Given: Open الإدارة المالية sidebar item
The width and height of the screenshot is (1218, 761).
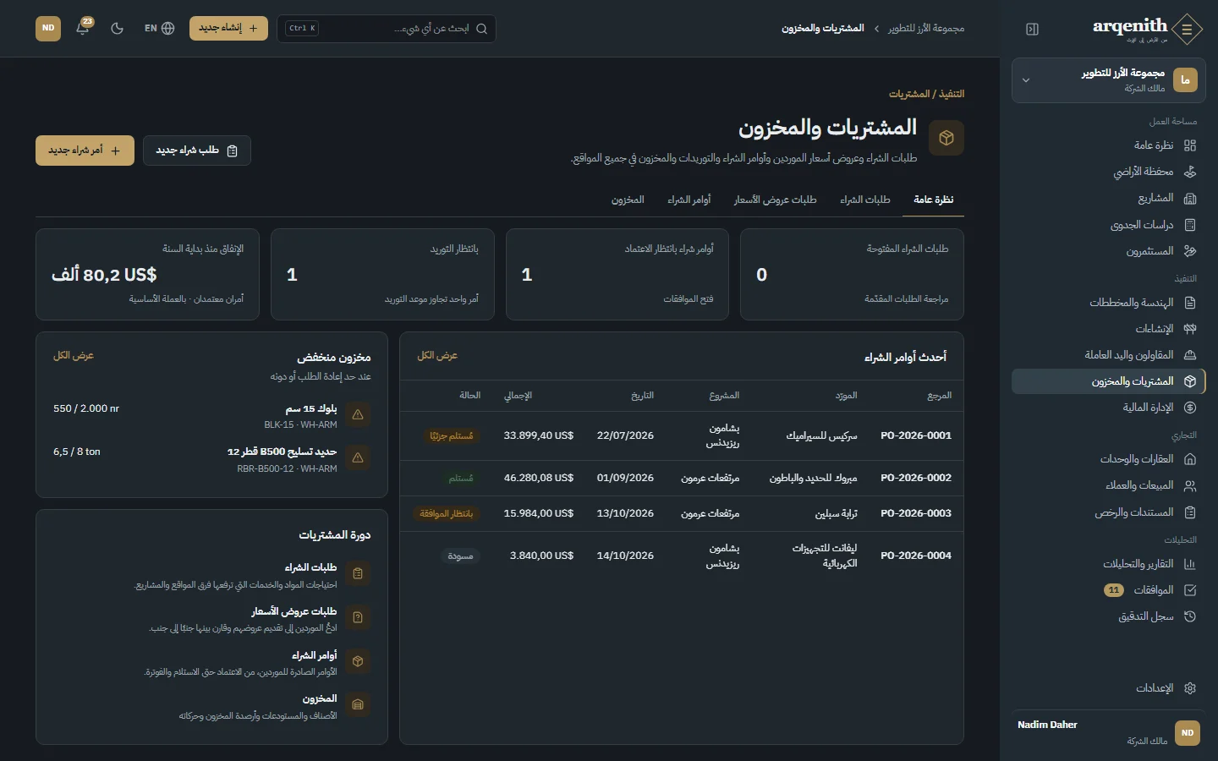Looking at the screenshot, I should pyautogui.click(x=1109, y=408).
